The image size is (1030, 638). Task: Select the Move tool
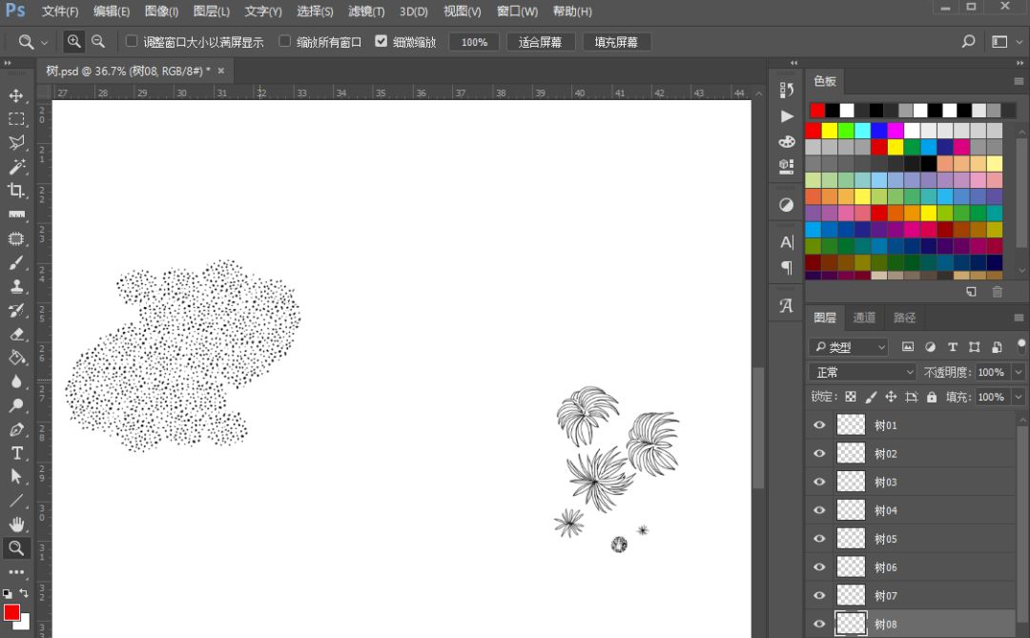[16, 95]
